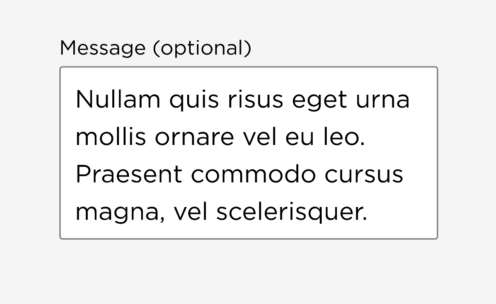Place cursor on the word Nullam
Image resolution: width=496 pixels, height=304 pixels.
118,99
